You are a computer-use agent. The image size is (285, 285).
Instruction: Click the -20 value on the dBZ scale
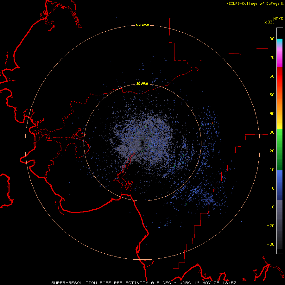(271, 226)
